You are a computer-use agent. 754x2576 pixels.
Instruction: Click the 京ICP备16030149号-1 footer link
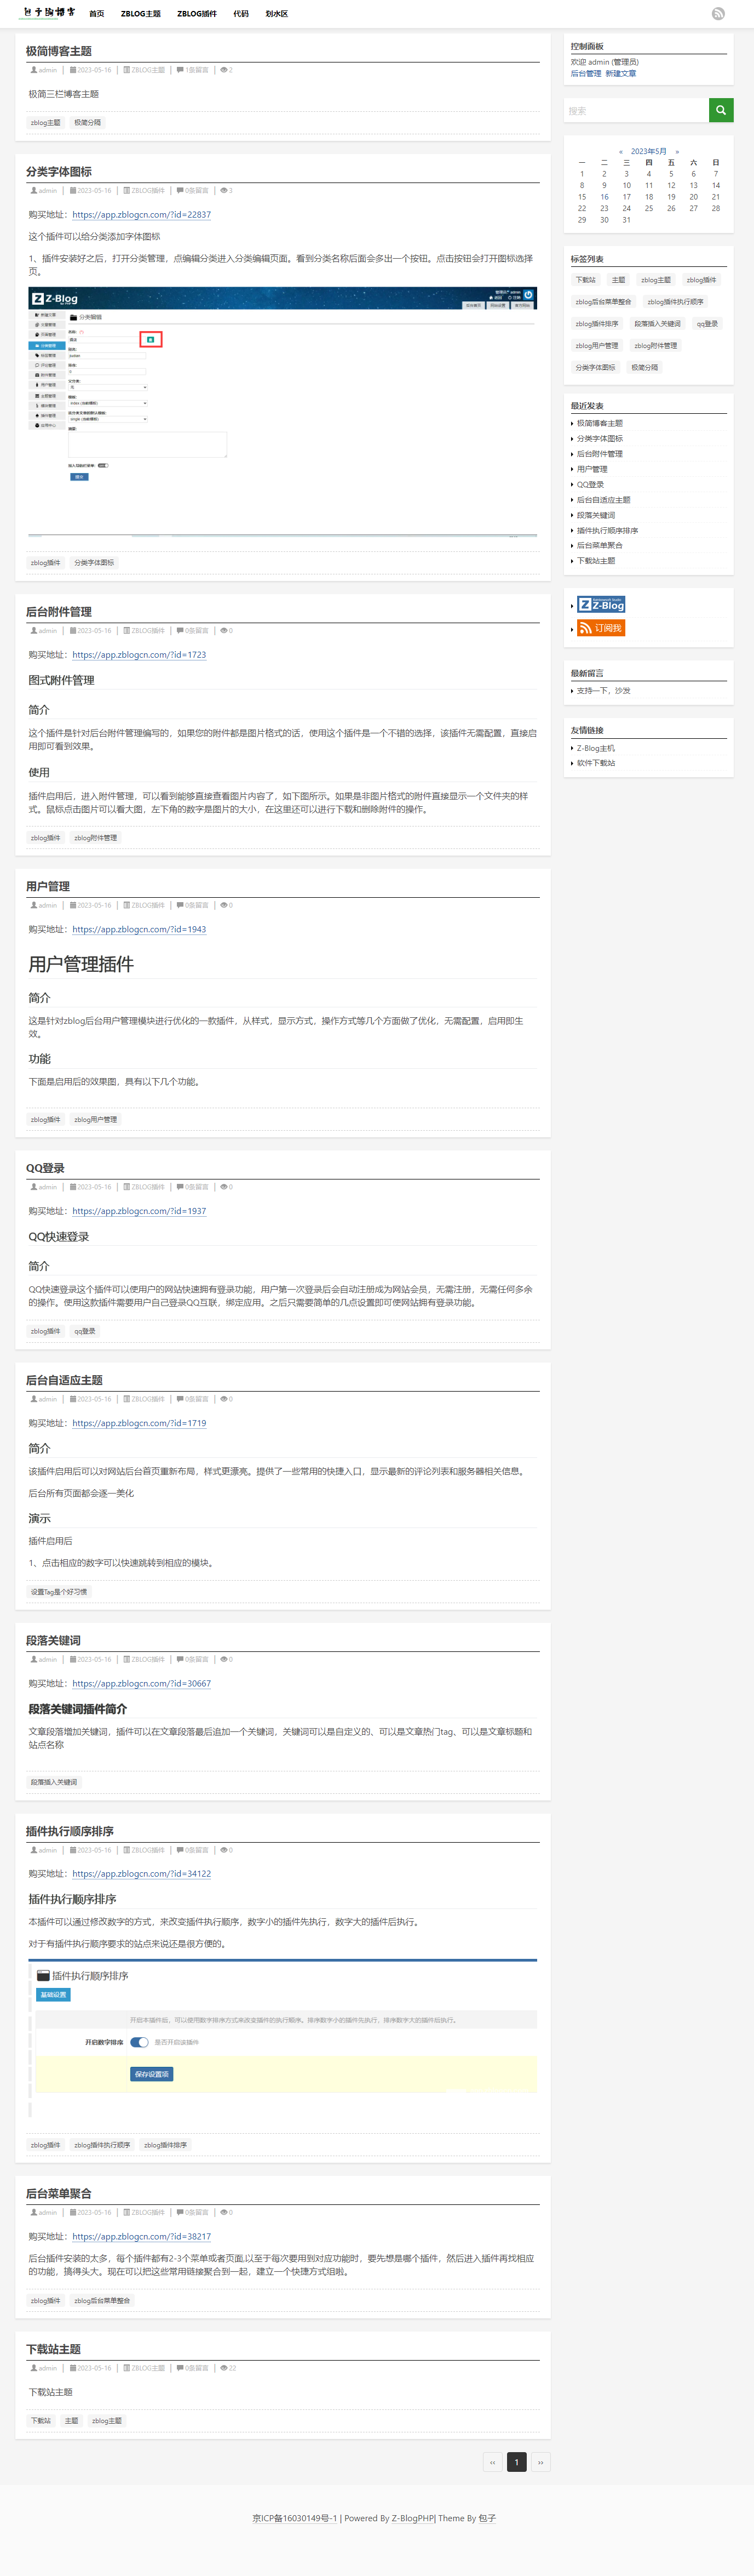click(x=295, y=2518)
